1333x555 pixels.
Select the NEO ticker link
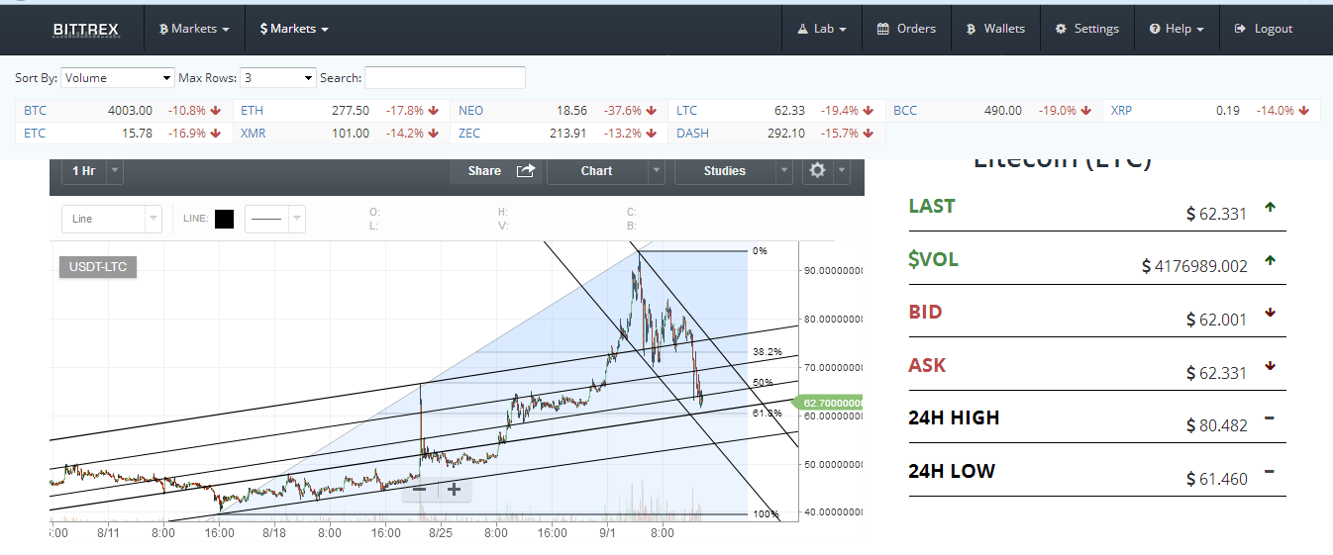tap(470, 111)
